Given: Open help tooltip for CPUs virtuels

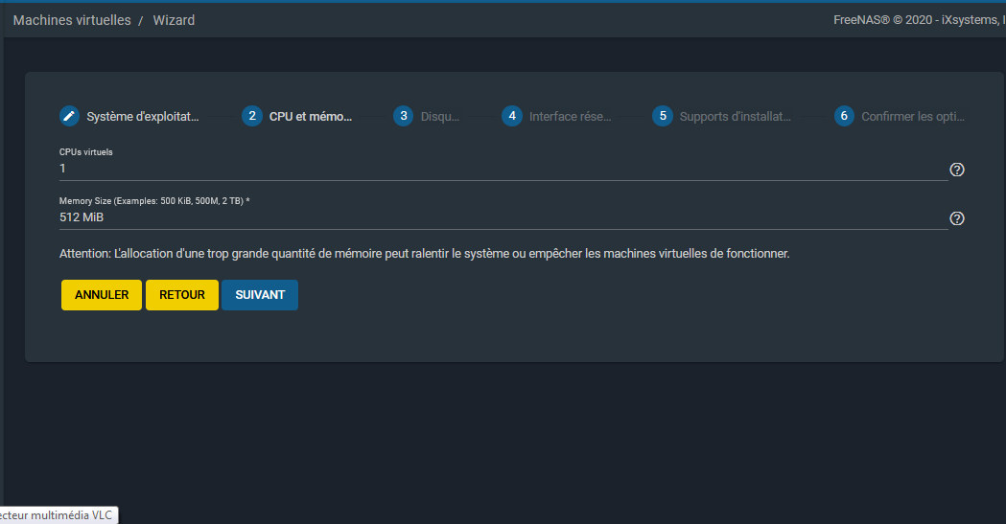Looking at the screenshot, I should tap(956, 170).
